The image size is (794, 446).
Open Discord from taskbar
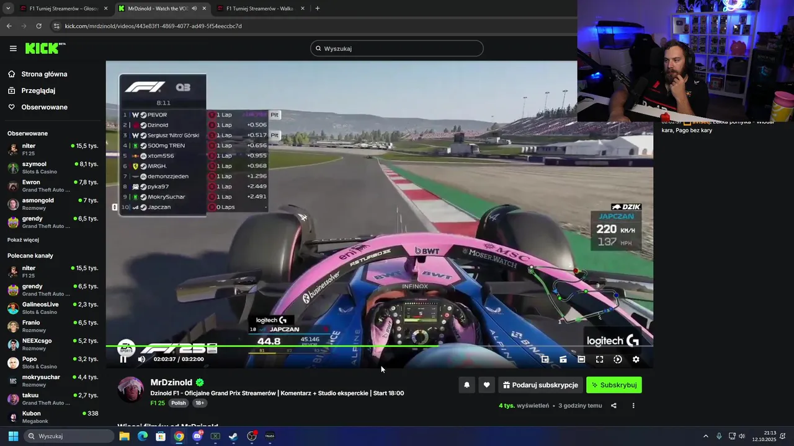click(x=197, y=436)
